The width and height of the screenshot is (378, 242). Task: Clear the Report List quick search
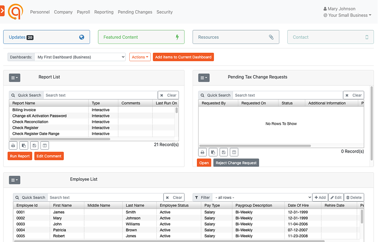click(x=168, y=95)
